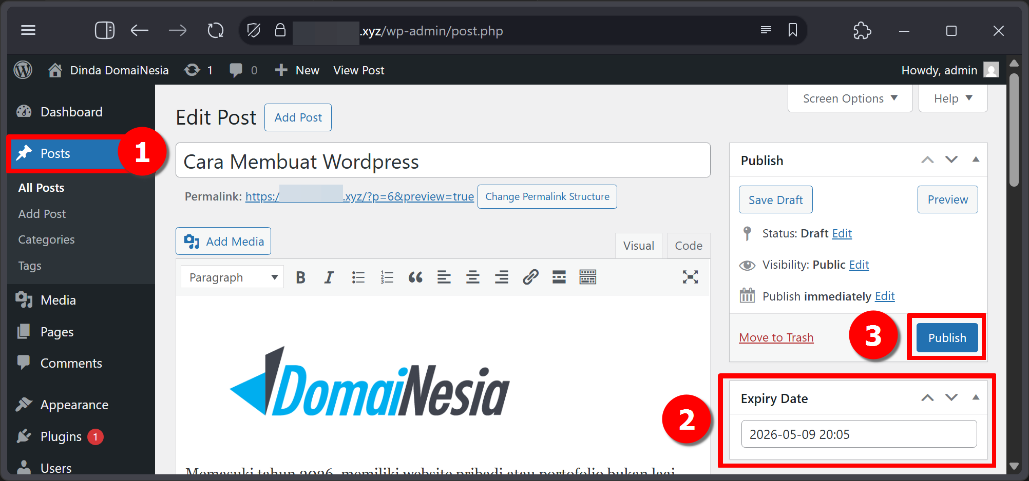Collapse the Publish panel
1029x481 pixels.
pyautogui.click(x=976, y=160)
